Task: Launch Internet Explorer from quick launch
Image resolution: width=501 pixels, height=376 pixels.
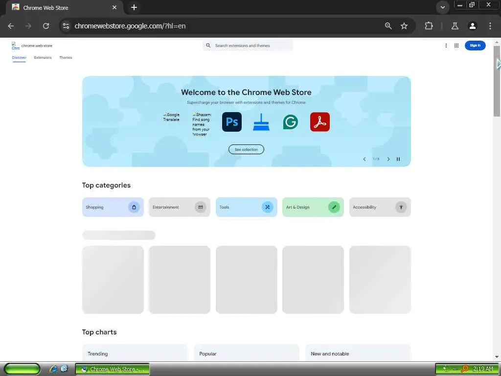Action: tap(53, 369)
